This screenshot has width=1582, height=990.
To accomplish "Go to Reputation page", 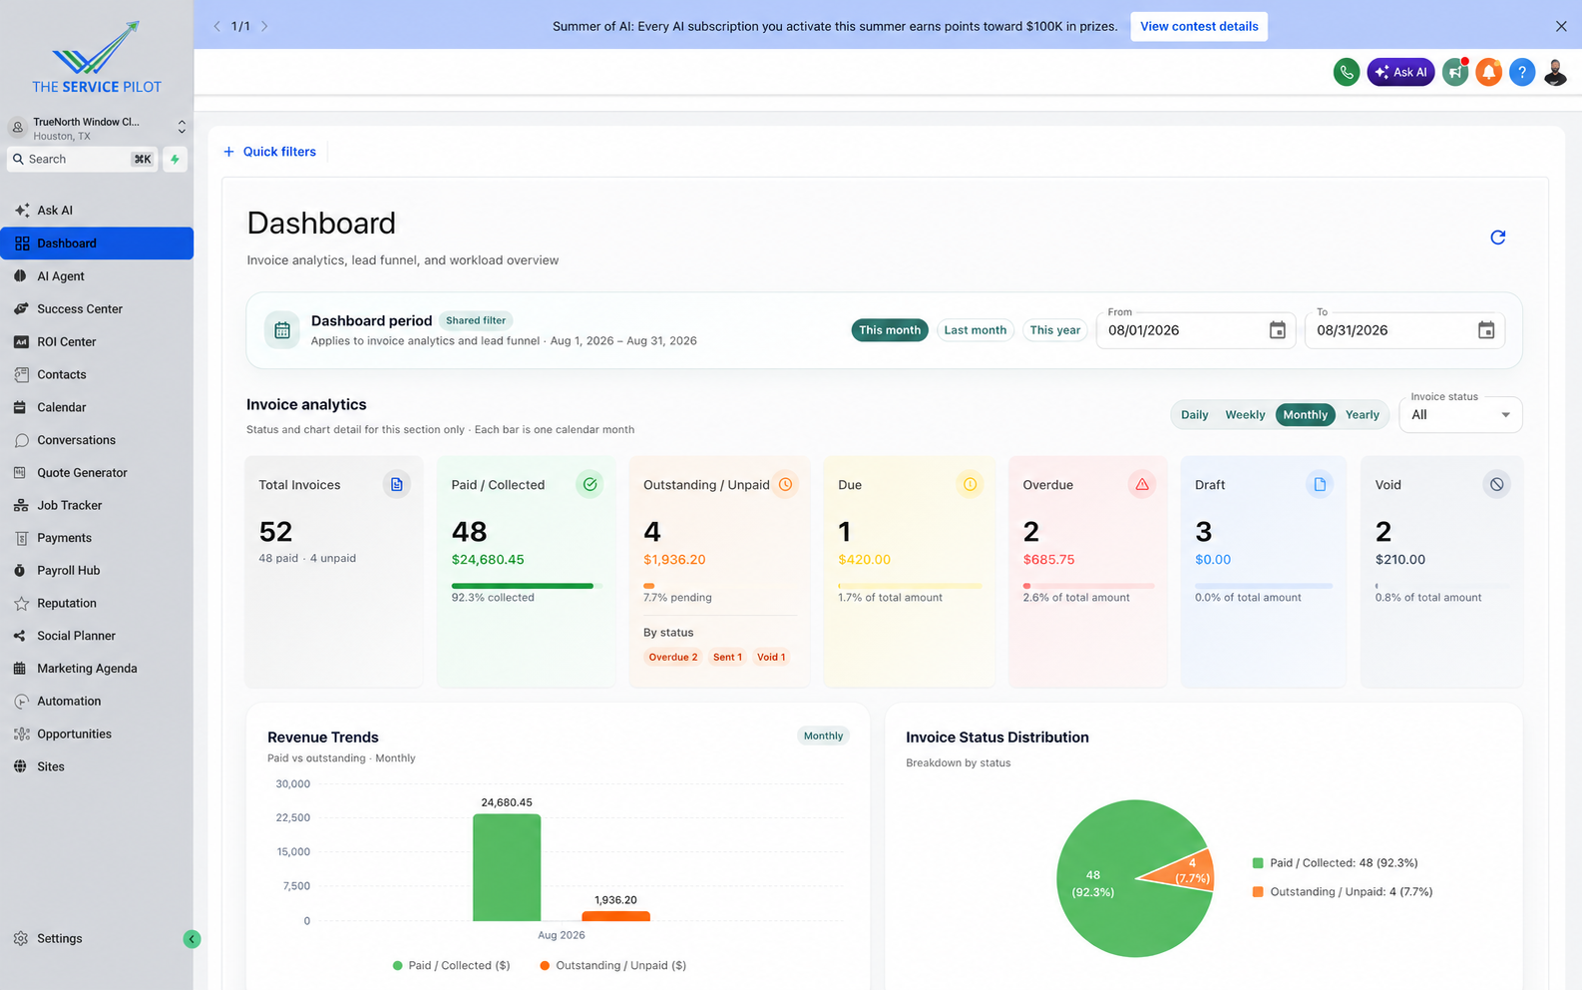I will [97, 603].
